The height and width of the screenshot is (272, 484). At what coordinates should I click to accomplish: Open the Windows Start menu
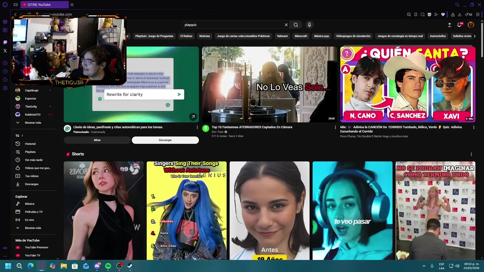(x=8, y=266)
